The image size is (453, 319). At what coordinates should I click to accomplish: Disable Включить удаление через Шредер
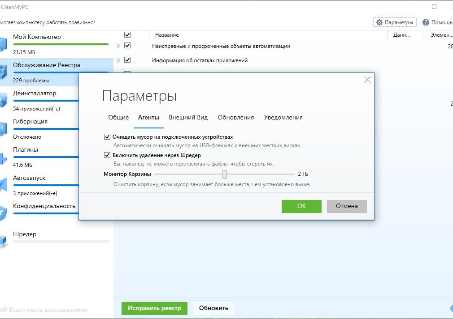107,155
